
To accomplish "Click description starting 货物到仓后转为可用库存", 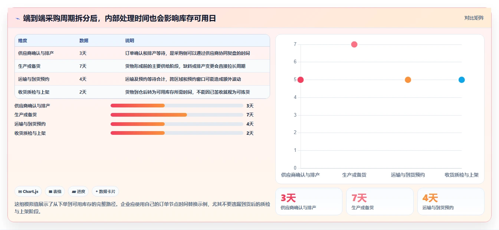I will (187, 92).
